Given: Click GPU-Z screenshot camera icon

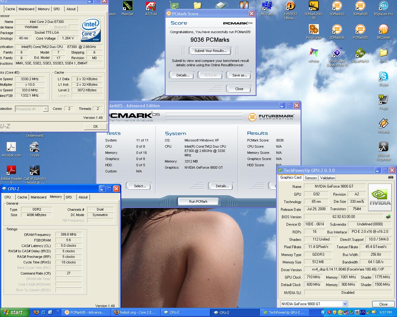Looking at the screenshot, I should click(391, 177).
